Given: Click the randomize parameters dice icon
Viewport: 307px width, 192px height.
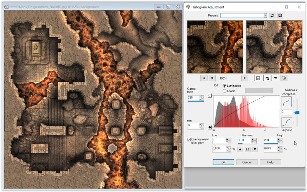Looking at the screenshot, I should click(284, 78).
